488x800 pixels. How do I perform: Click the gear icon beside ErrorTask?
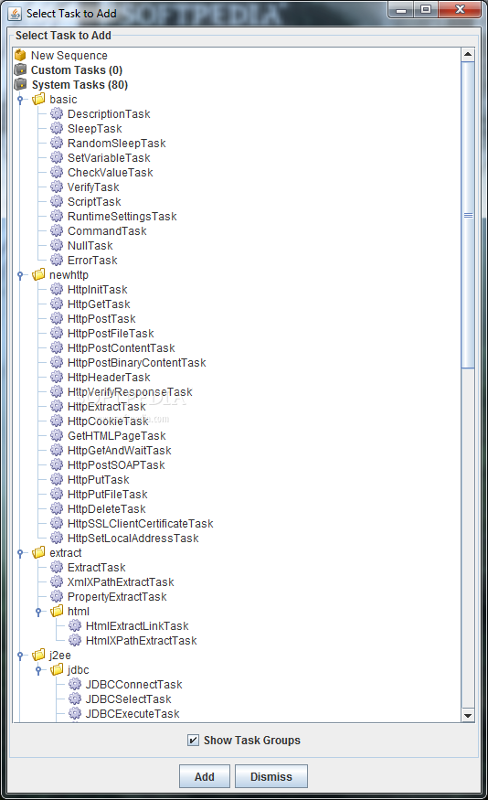57,260
